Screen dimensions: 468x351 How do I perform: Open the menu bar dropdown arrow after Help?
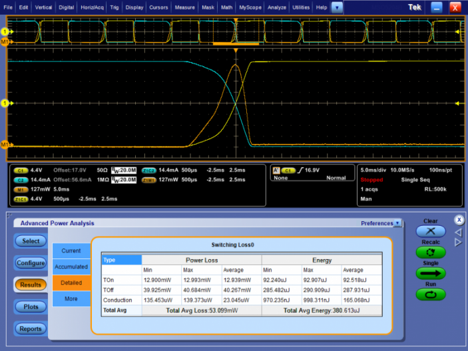point(337,7)
